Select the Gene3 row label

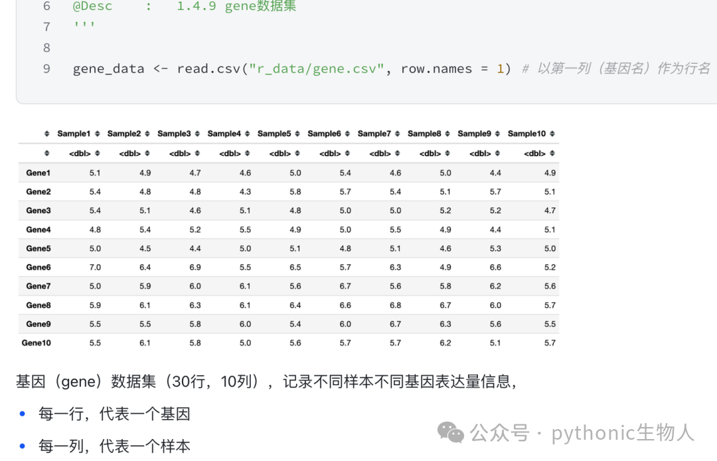(38, 211)
